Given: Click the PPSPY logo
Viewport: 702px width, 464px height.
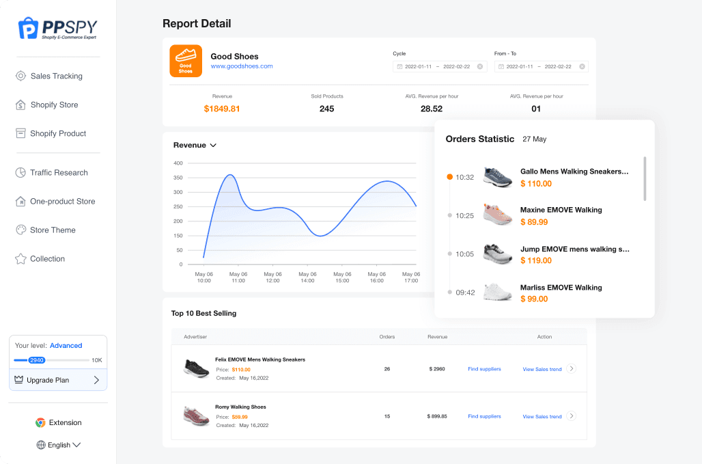Looking at the screenshot, I should click(x=57, y=27).
